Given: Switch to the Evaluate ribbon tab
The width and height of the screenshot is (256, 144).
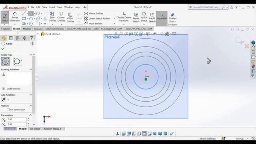Looking at the screenshot, I should point(38,29).
